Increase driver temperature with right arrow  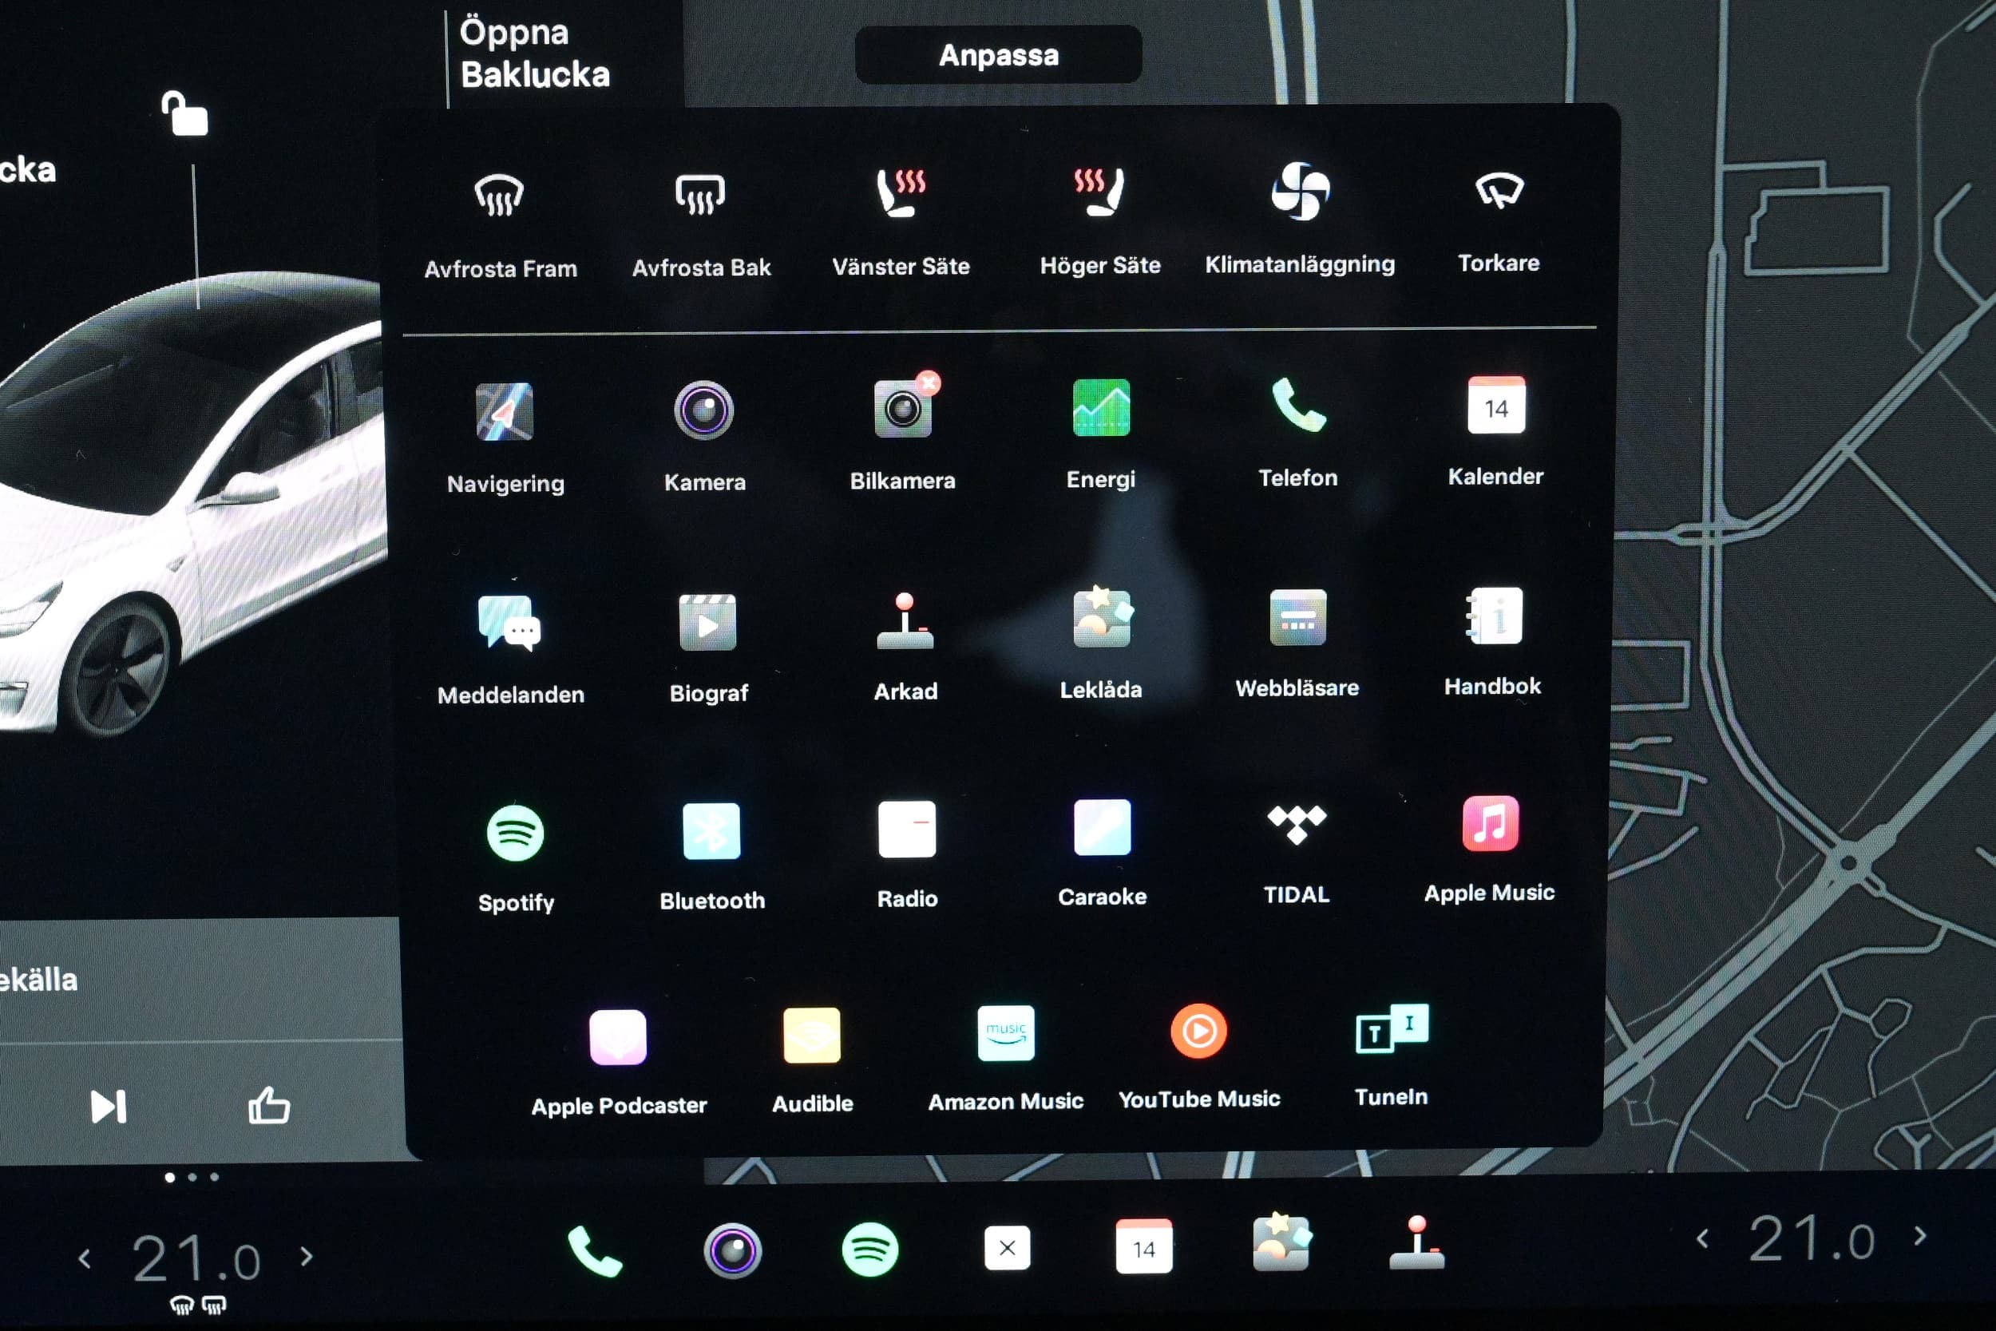click(x=307, y=1256)
